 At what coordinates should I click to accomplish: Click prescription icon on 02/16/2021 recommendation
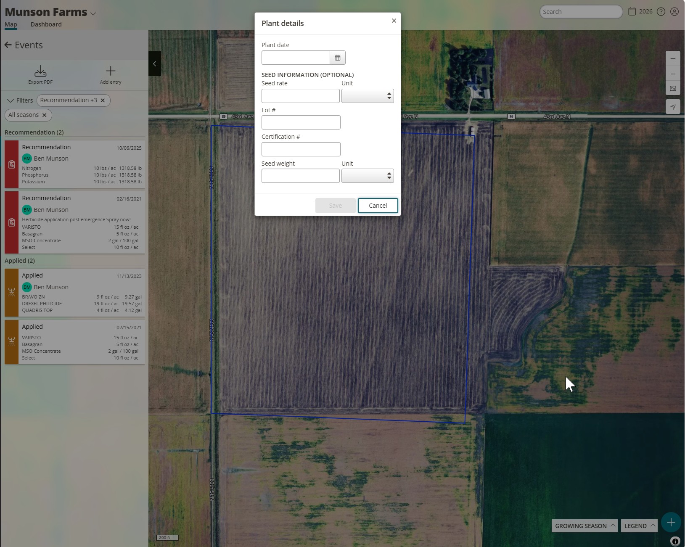12,222
